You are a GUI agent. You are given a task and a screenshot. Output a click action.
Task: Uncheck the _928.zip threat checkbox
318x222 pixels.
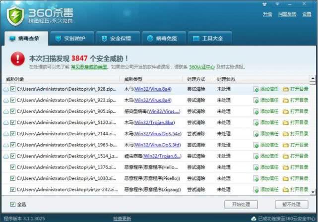(13, 89)
